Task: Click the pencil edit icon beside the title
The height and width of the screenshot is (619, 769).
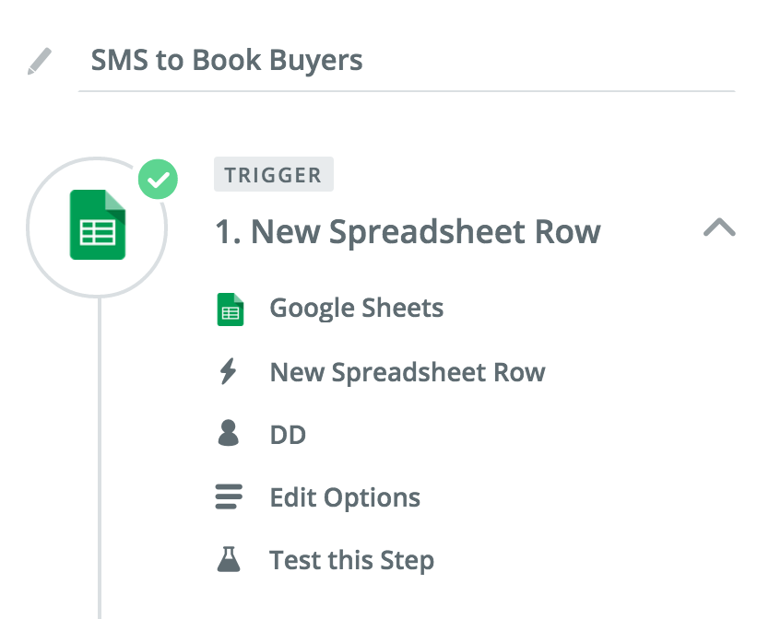Action: click(x=40, y=62)
